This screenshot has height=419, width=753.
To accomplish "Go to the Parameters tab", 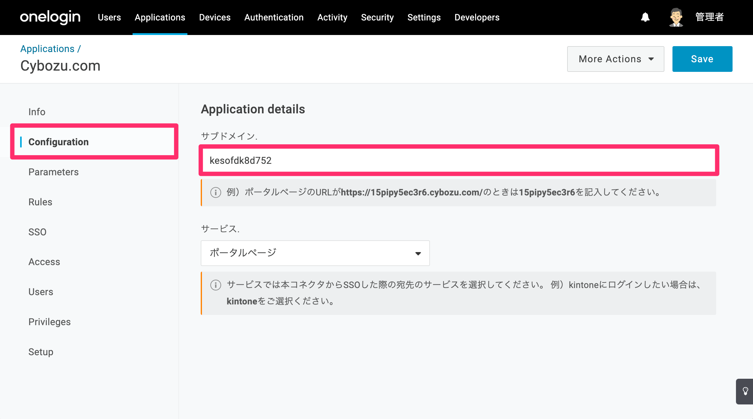I will pos(54,172).
